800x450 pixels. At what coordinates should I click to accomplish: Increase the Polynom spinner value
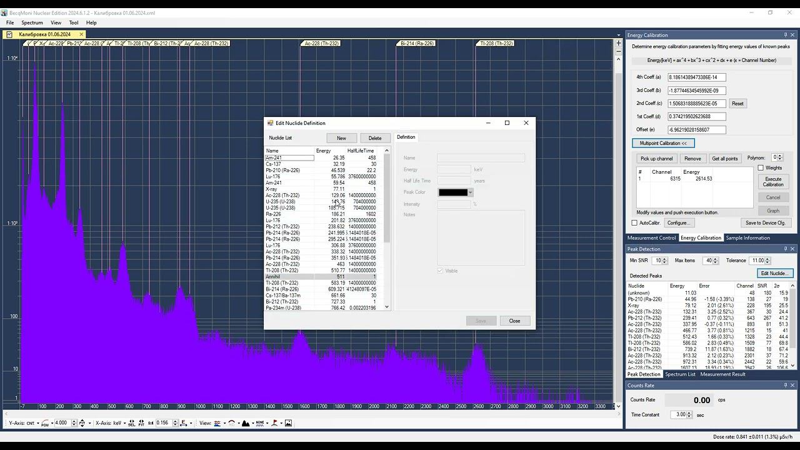pyautogui.click(x=780, y=156)
